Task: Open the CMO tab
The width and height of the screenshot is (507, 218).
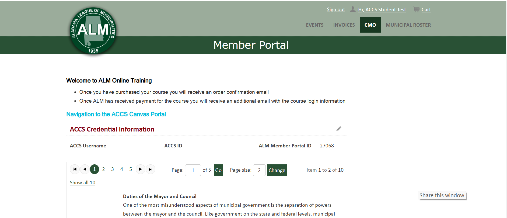Action: 370,25
